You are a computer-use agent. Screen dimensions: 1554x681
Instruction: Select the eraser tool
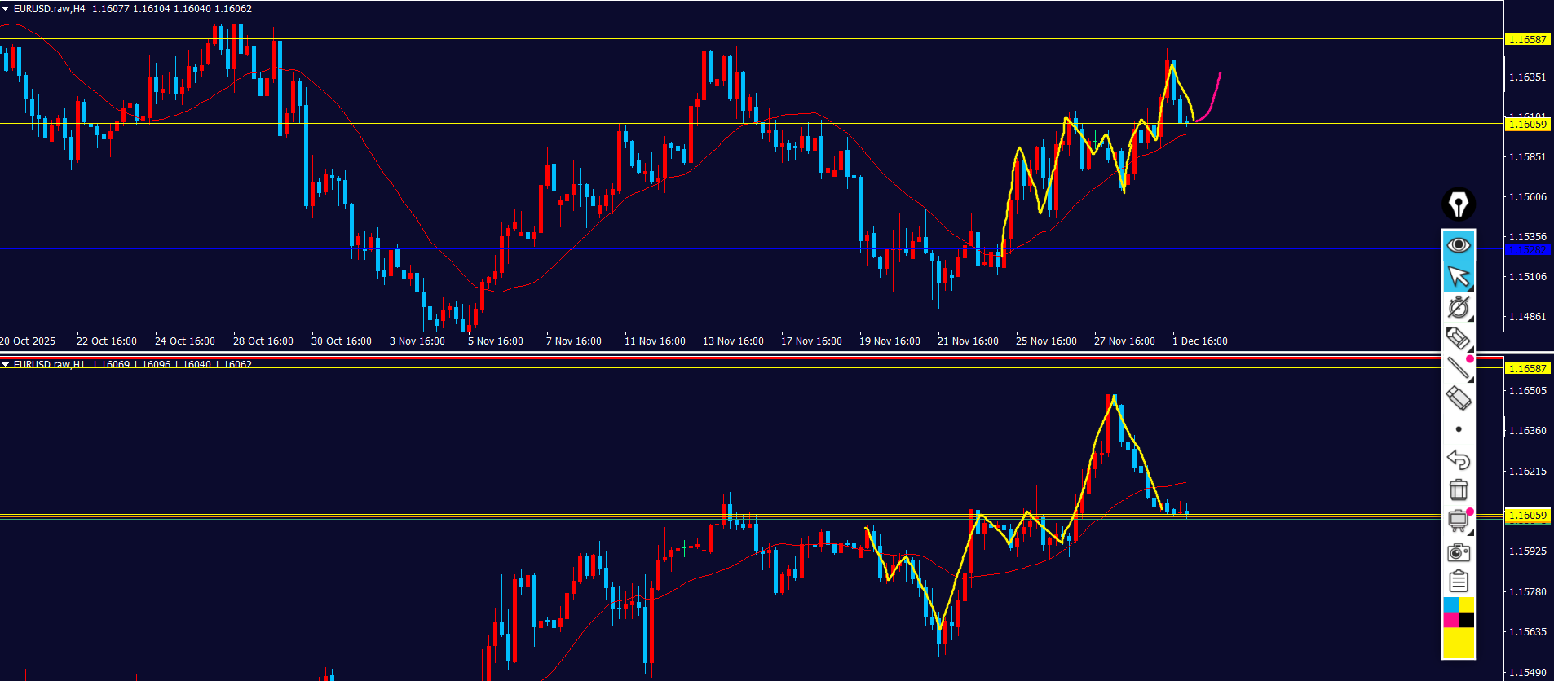1458,398
